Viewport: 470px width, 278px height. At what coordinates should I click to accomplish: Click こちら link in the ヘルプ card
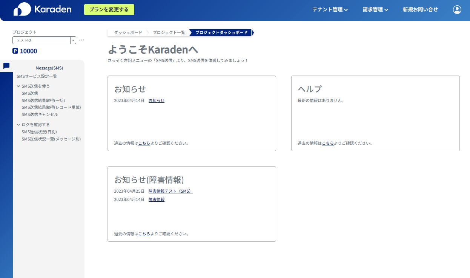(328, 143)
